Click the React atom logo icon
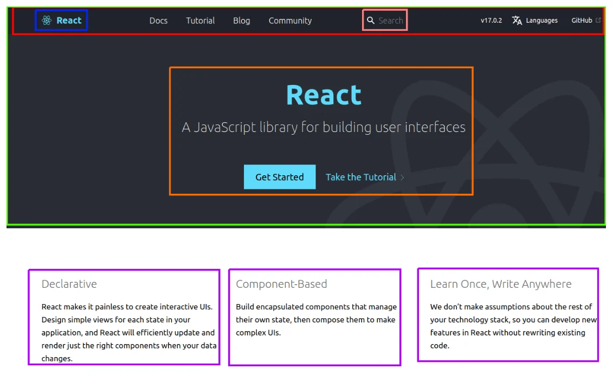The height and width of the screenshot is (376, 613). pyautogui.click(x=47, y=20)
